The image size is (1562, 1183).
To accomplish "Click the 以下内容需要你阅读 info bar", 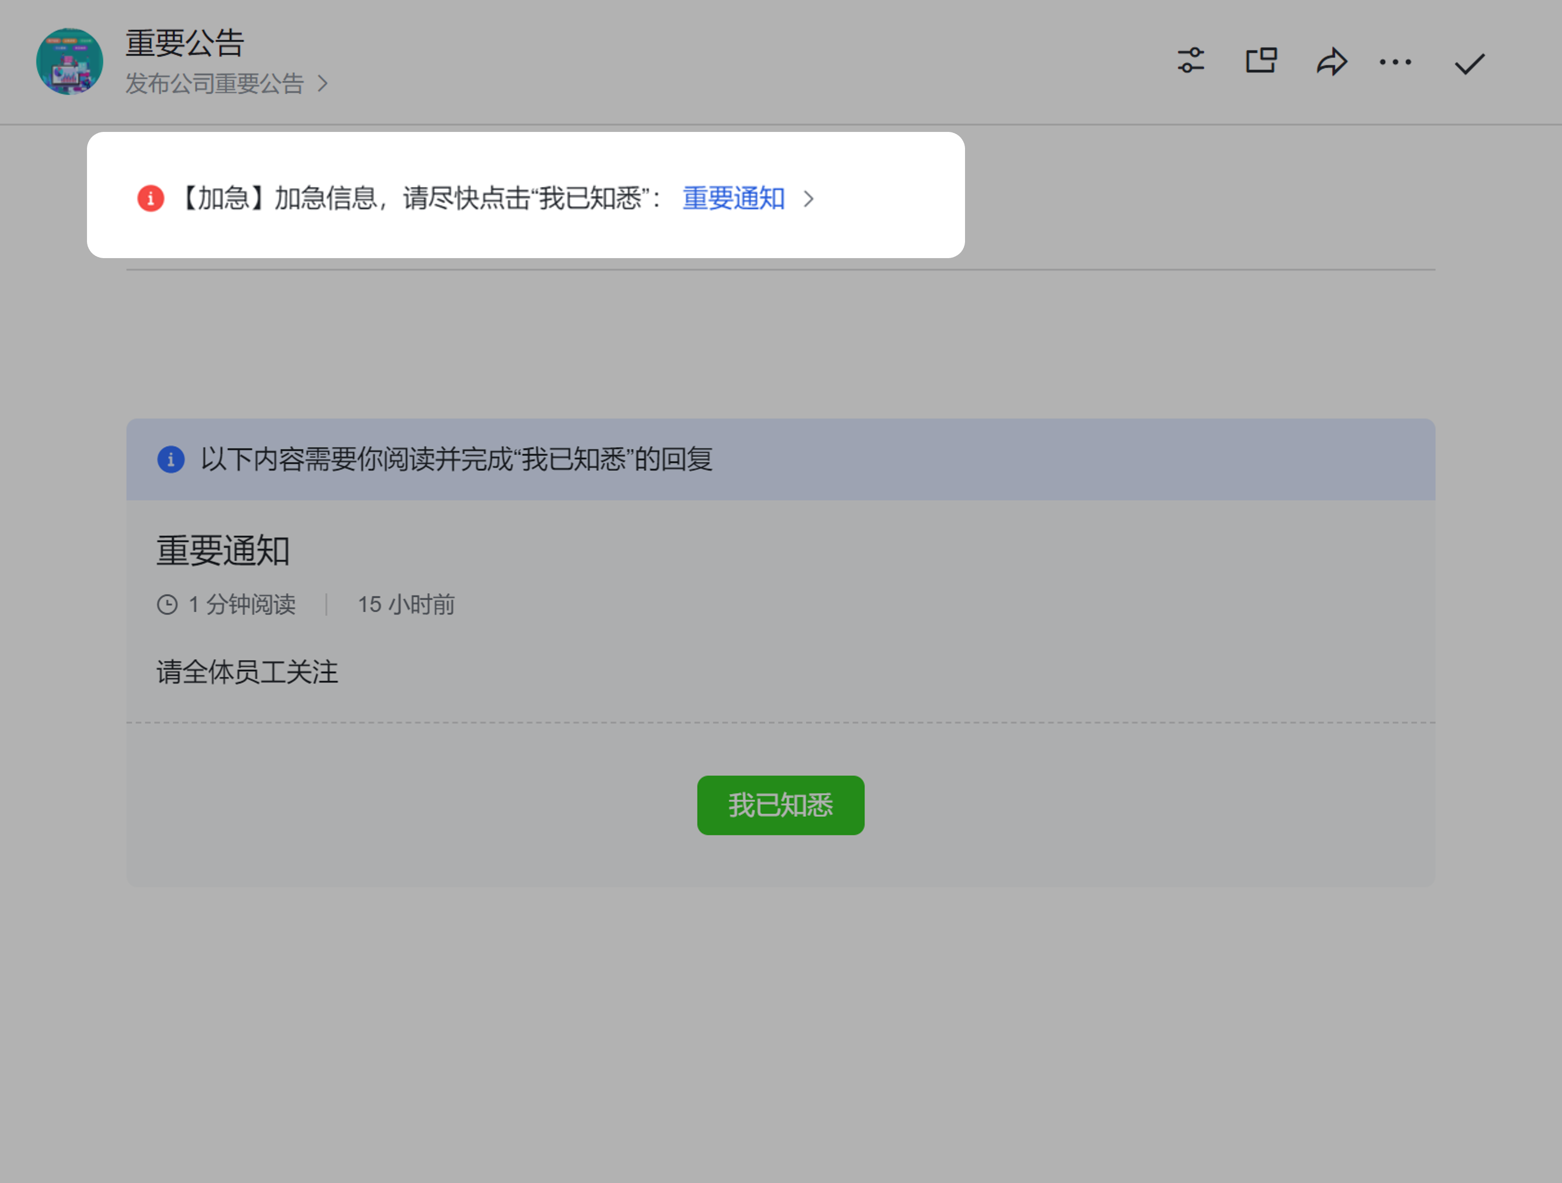I will coord(457,459).
